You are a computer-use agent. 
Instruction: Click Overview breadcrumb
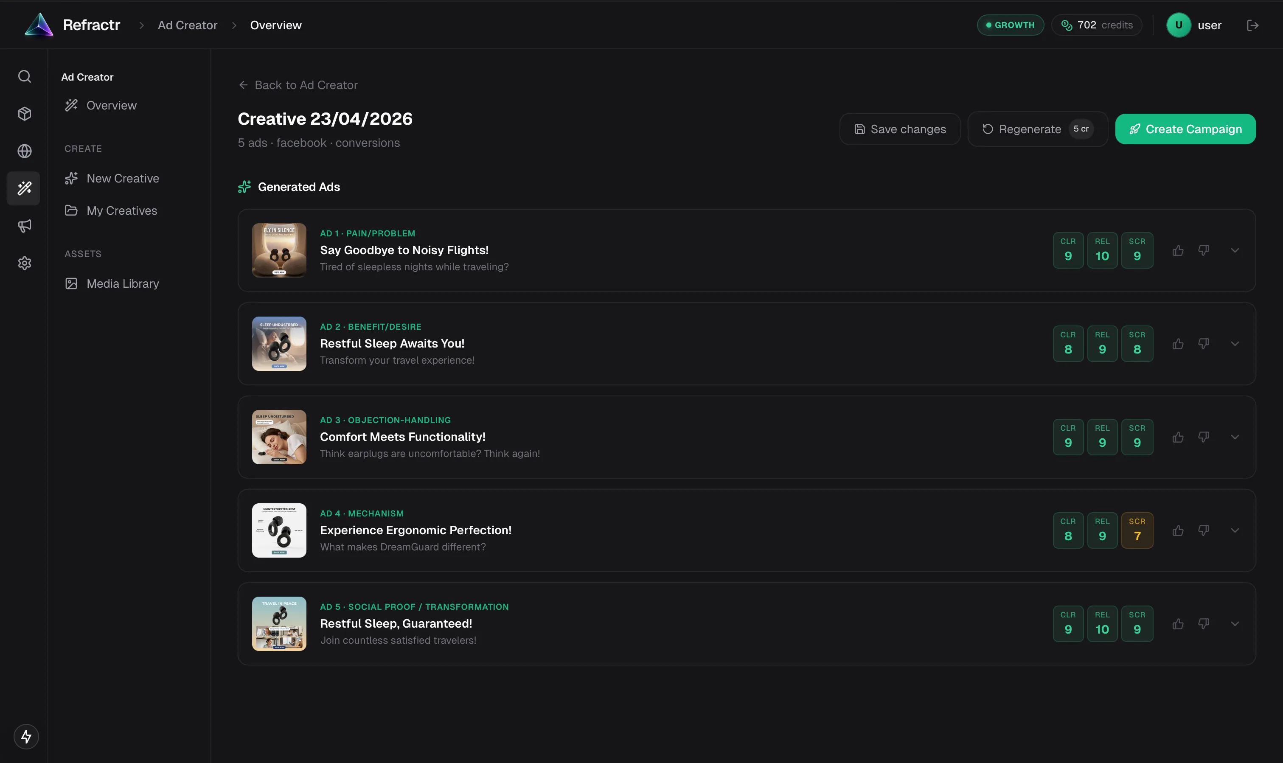pyautogui.click(x=275, y=25)
